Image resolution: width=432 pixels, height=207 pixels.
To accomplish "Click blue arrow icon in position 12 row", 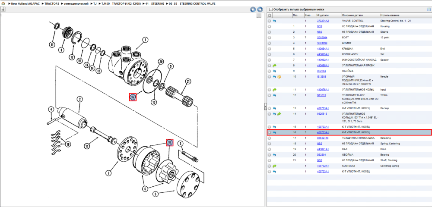I will pyautogui.click(x=274, y=95).
